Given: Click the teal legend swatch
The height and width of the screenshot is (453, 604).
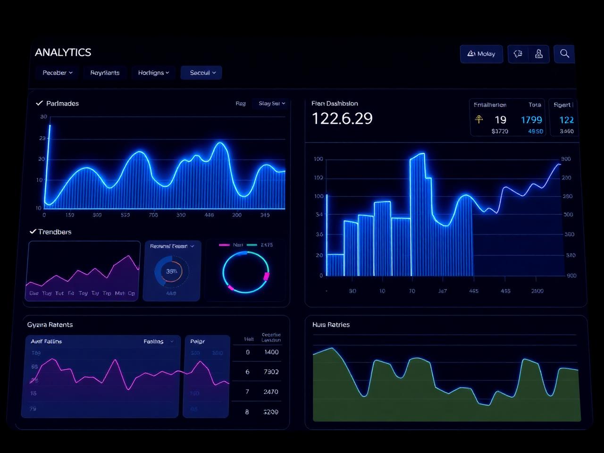Looking at the screenshot, I should [252, 245].
